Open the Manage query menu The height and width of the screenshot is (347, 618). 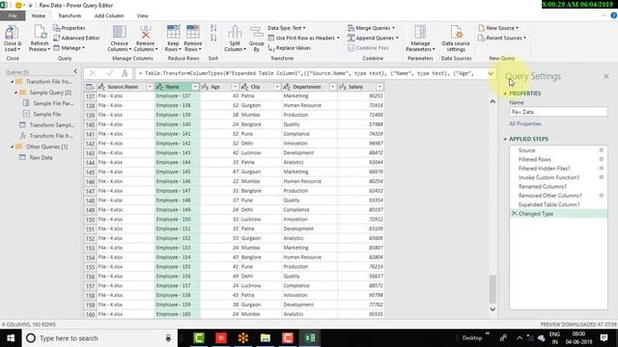point(69,47)
